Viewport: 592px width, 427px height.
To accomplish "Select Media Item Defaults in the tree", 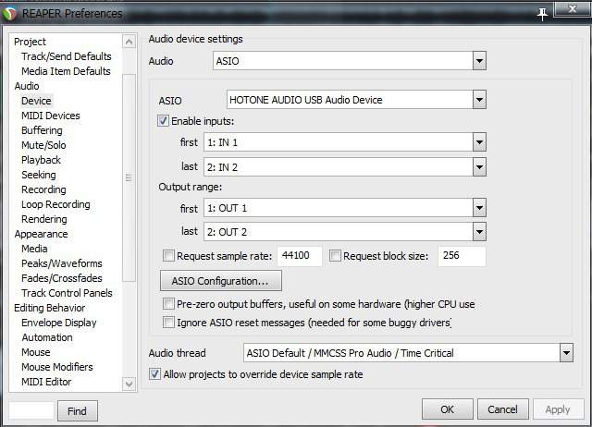I will click(66, 71).
